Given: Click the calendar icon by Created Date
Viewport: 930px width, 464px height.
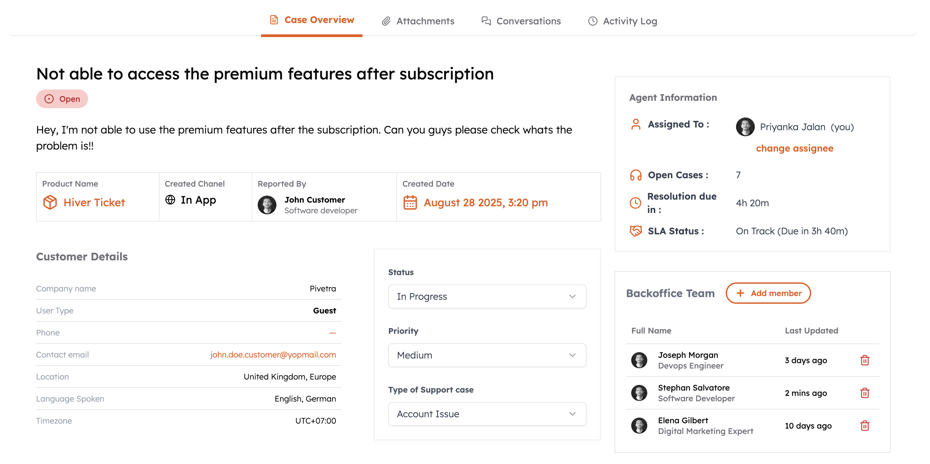Looking at the screenshot, I should (x=410, y=202).
